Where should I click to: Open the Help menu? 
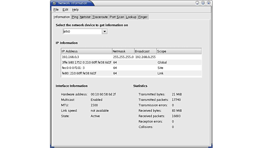tap(75, 10)
